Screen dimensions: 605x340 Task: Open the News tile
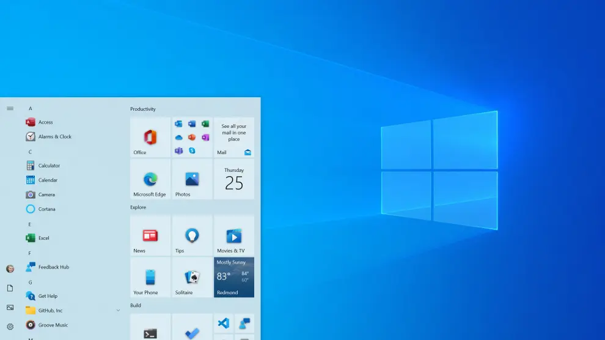[150, 235]
